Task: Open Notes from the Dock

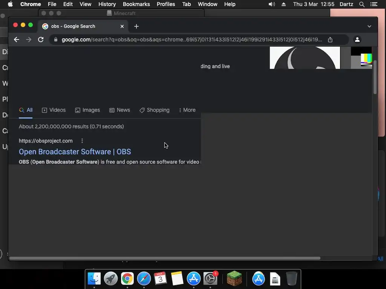Action: (x=177, y=279)
